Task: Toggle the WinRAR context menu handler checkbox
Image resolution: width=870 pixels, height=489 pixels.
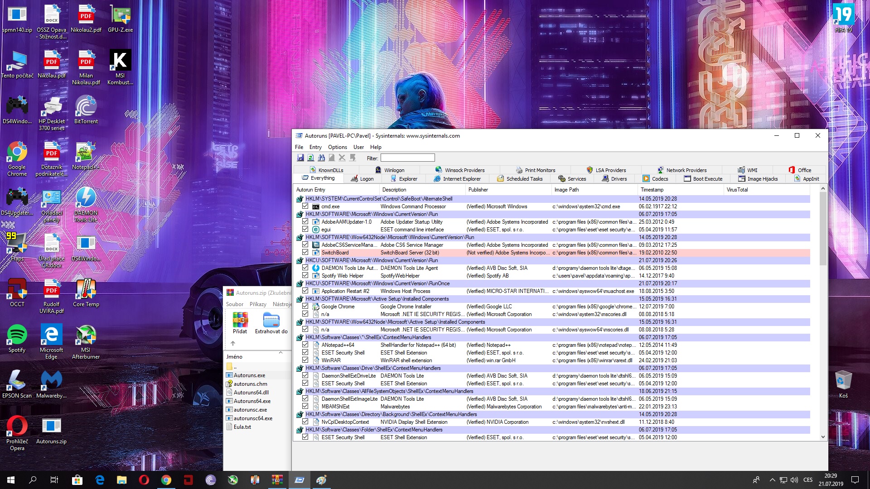Action: (305, 360)
